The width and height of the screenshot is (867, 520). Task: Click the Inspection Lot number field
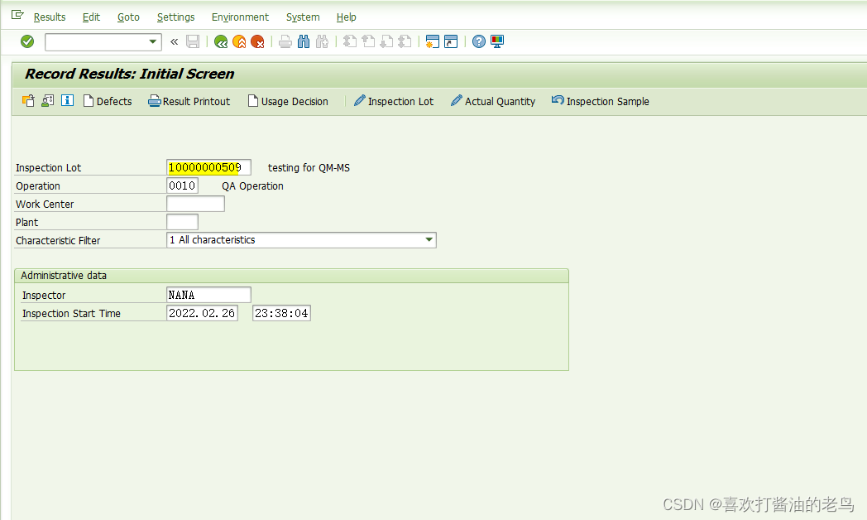(208, 167)
